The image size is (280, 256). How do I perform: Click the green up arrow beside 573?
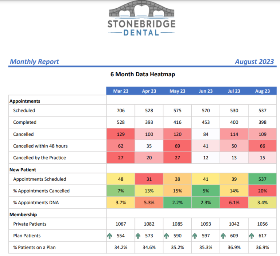coord(138,236)
